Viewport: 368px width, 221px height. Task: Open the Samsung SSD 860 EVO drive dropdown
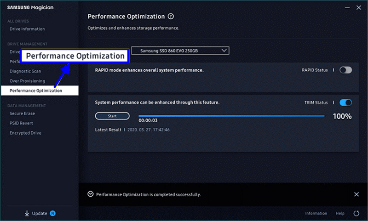point(180,51)
